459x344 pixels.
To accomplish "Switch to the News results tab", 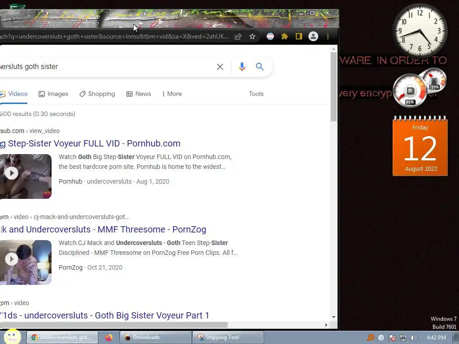I will coord(139,94).
